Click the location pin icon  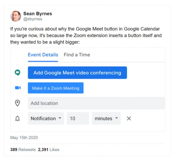point(17,103)
